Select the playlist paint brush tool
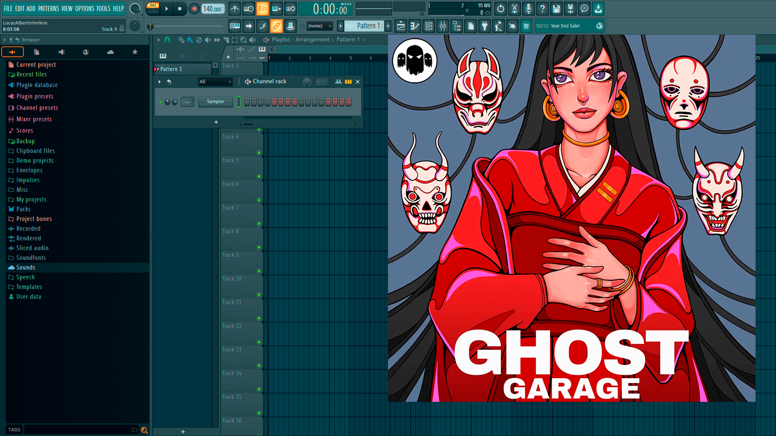 (x=190, y=40)
